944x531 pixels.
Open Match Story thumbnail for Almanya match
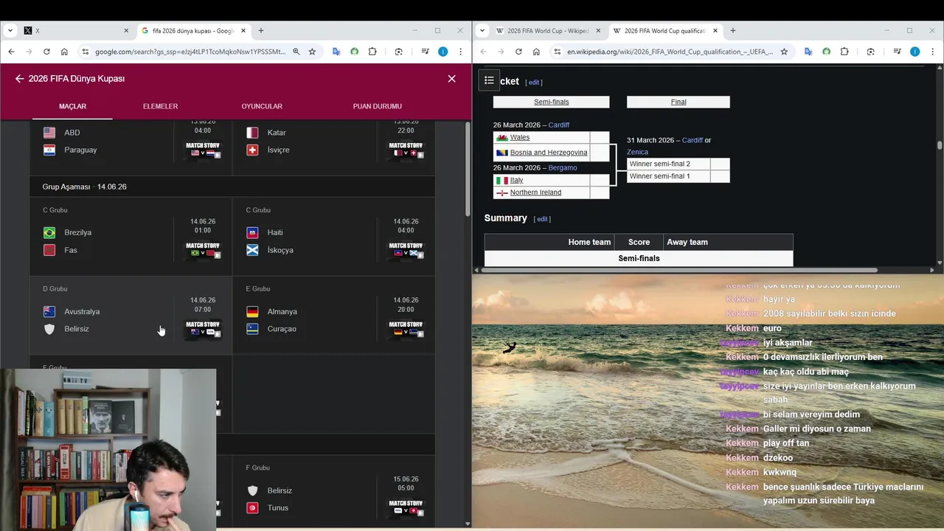pyautogui.click(x=406, y=330)
